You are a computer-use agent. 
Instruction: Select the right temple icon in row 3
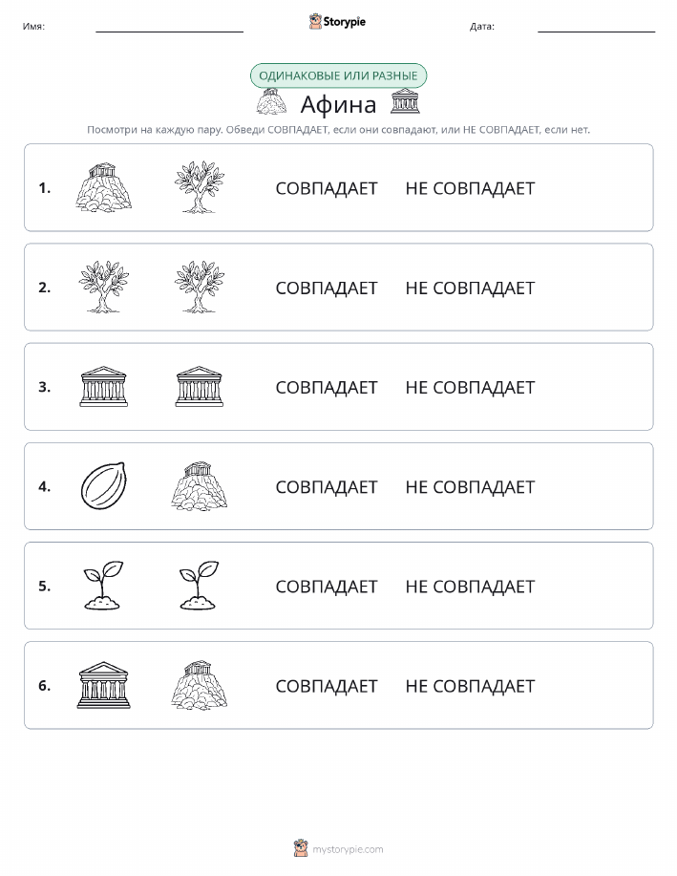click(200, 387)
